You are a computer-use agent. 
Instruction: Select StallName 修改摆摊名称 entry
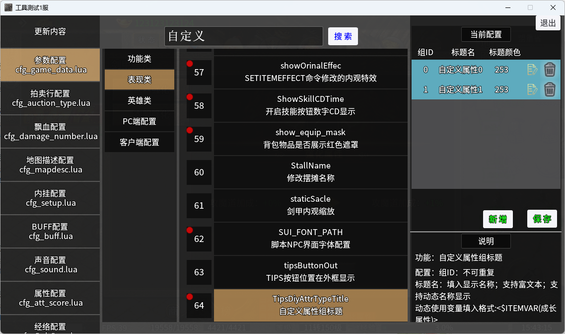click(x=311, y=172)
